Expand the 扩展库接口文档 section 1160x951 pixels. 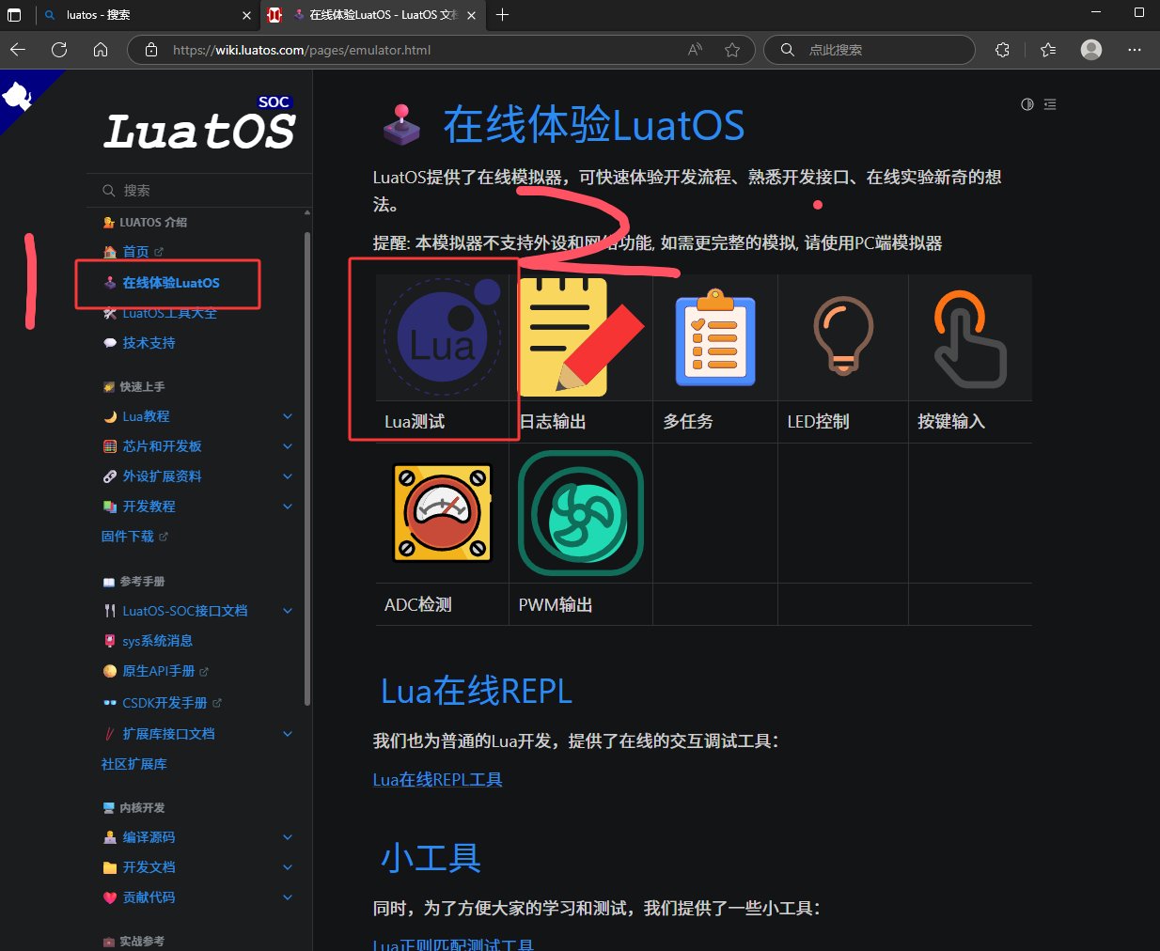tap(288, 734)
